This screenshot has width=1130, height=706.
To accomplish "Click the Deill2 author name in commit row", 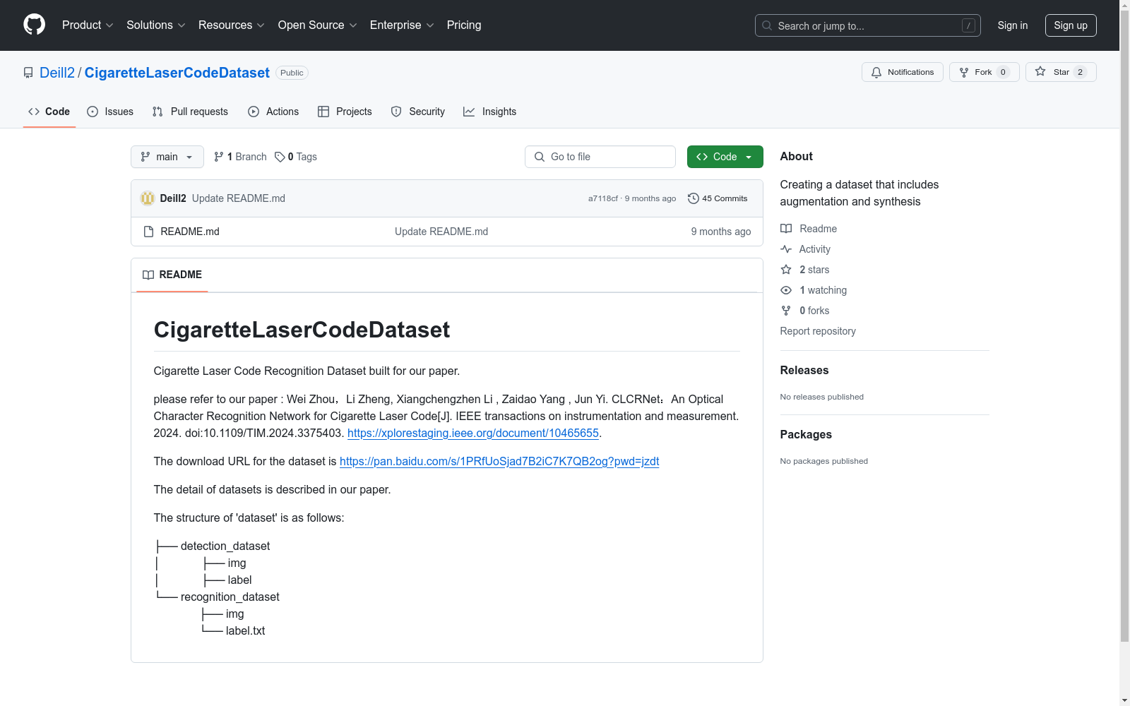I will (173, 198).
